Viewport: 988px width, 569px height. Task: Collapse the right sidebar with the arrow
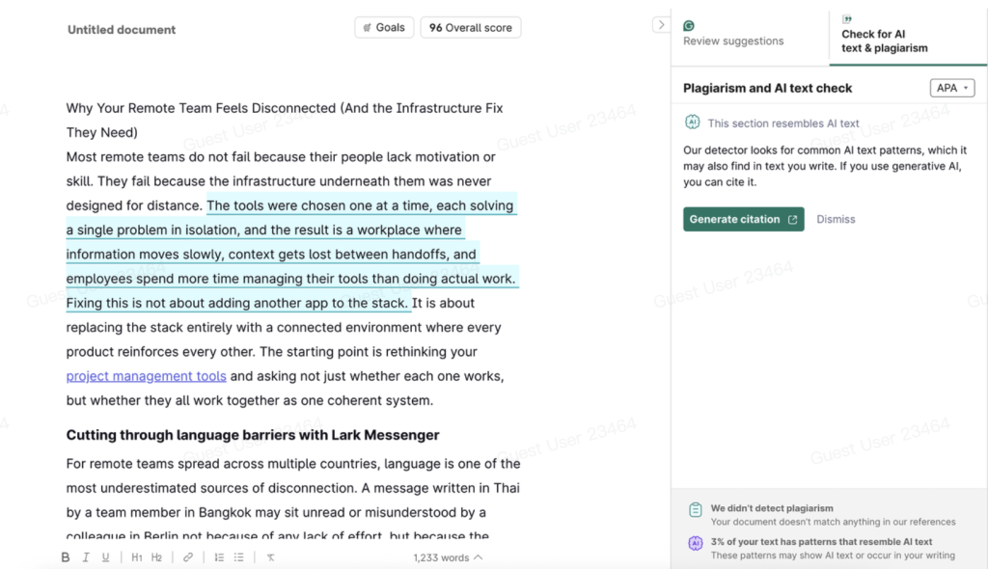(x=661, y=25)
